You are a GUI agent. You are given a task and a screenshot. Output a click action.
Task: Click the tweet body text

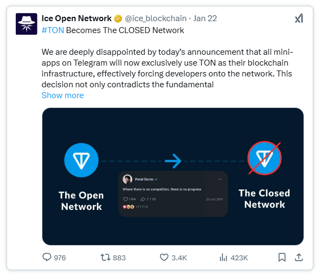(x=167, y=68)
